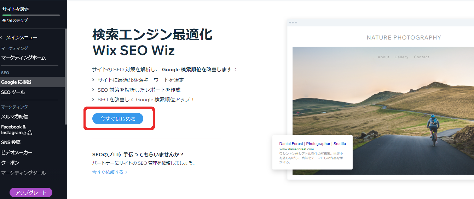Go back via メインメニュー arrow
Screen dimensions: 474x199
click(2, 37)
